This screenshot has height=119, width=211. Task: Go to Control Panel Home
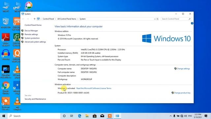tap(33, 25)
